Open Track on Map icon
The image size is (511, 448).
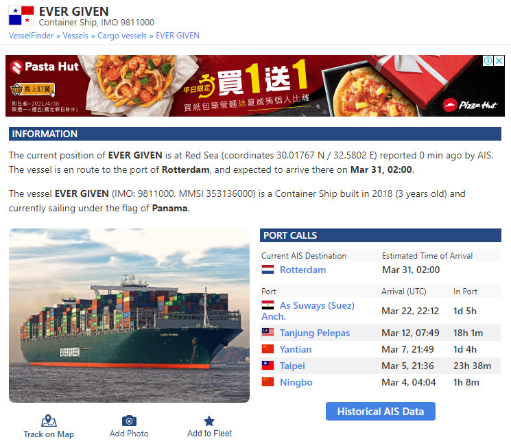pyautogui.click(x=49, y=421)
